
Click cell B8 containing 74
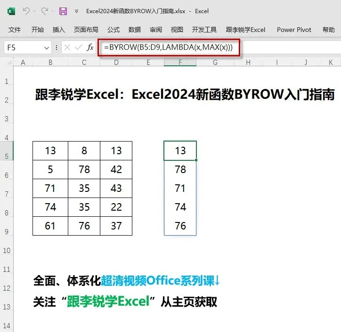click(50, 207)
